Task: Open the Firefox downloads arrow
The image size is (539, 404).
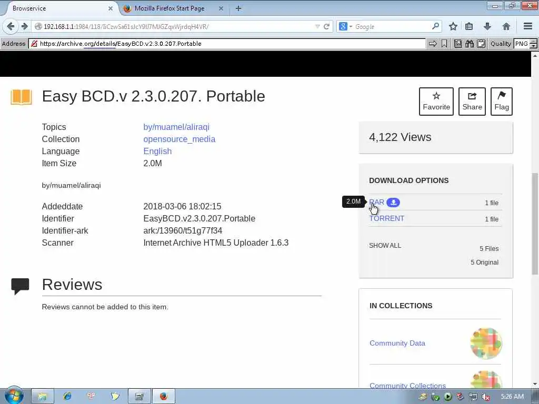Action: 487,26
